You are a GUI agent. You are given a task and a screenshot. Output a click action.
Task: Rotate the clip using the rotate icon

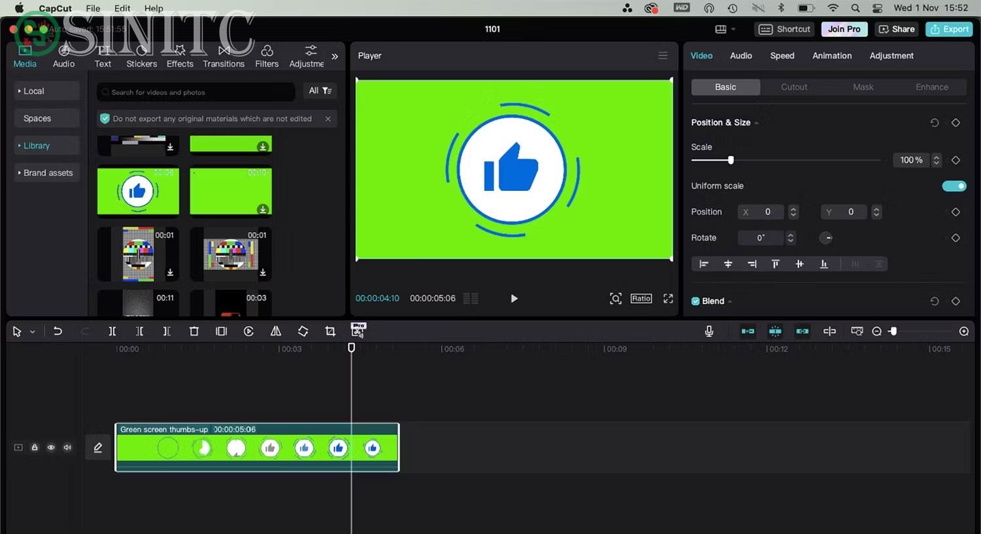(x=303, y=331)
